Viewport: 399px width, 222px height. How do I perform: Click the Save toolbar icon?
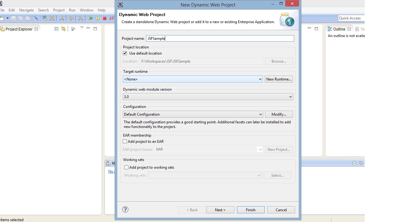click(13, 18)
